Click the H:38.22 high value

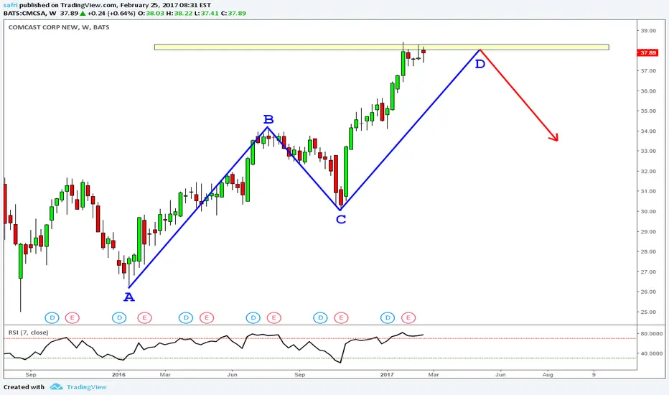tap(179, 13)
